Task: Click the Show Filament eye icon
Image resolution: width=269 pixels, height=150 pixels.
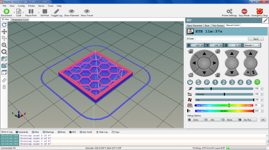Action: pyautogui.click(x=71, y=12)
